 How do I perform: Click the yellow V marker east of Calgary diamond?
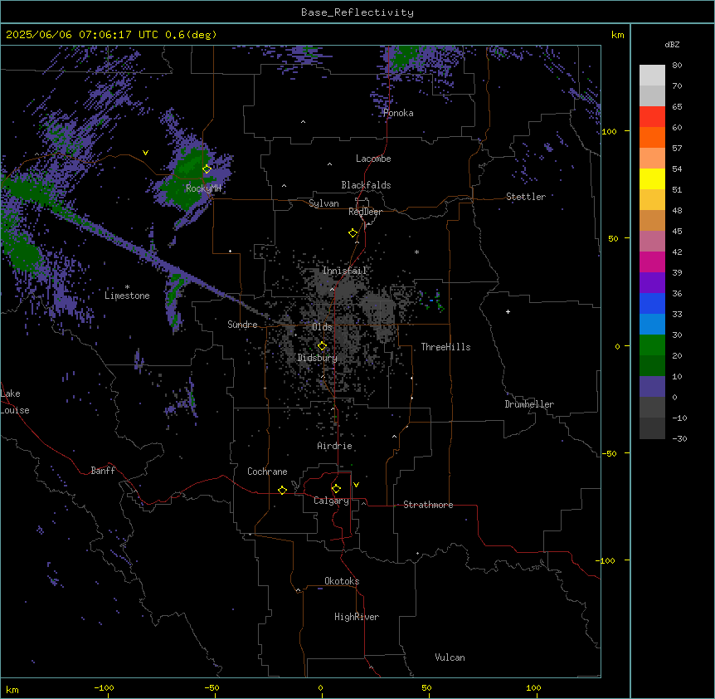356,485
